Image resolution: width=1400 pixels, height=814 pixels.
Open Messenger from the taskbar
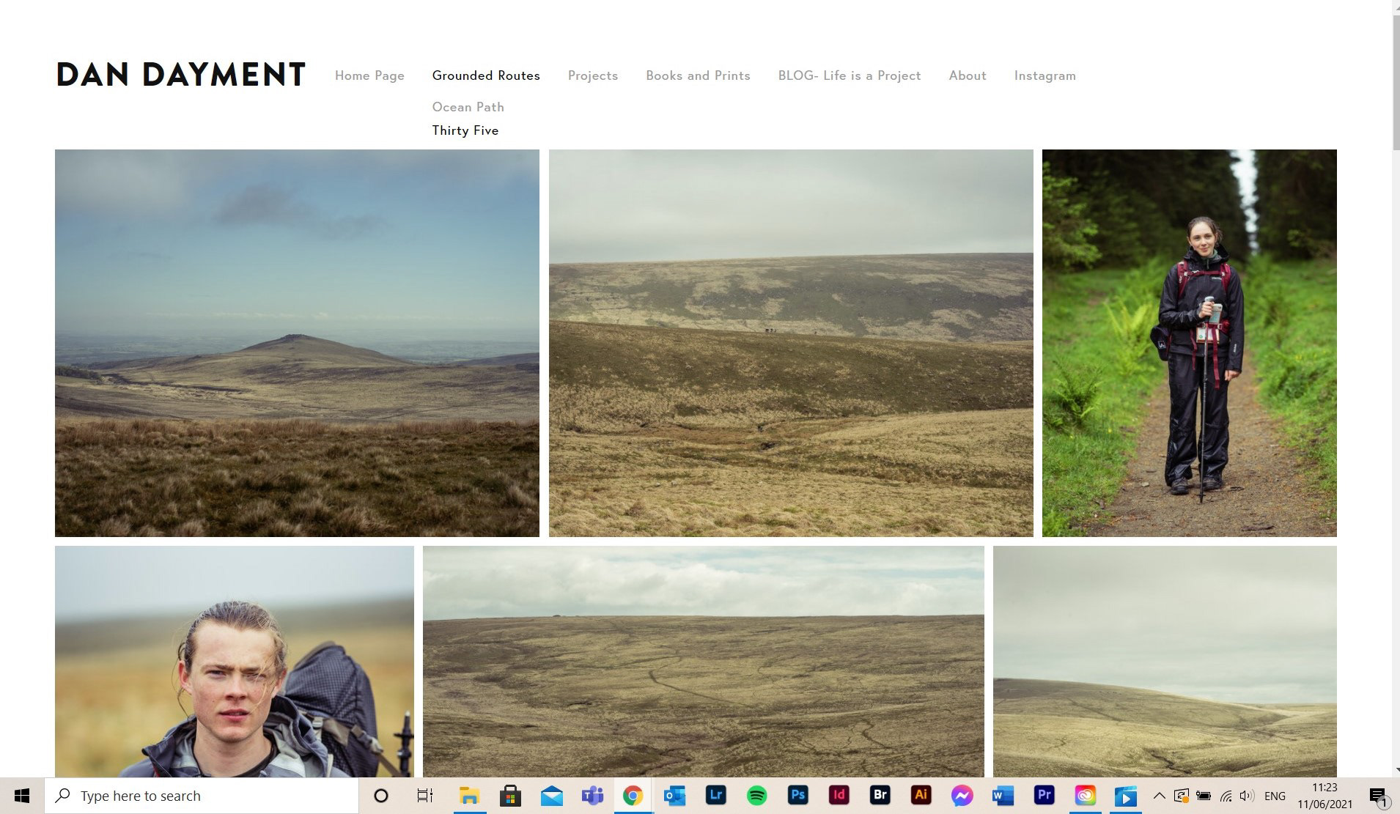click(962, 796)
